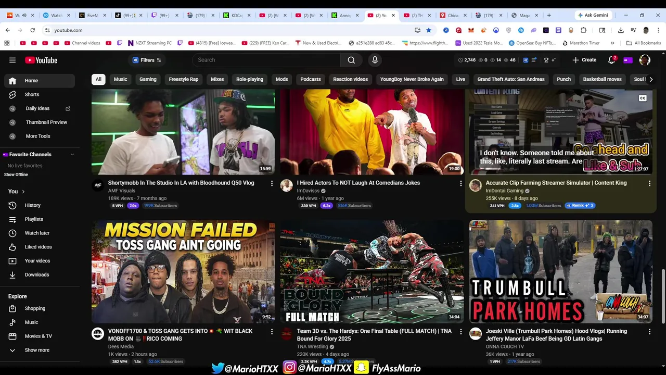Click Show Offline under favorites
This screenshot has width=666, height=375.
(16, 174)
